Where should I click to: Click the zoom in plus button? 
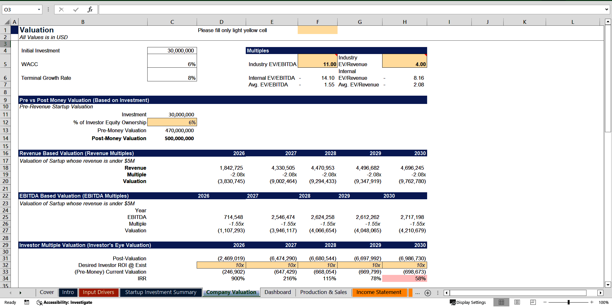coord(592,302)
